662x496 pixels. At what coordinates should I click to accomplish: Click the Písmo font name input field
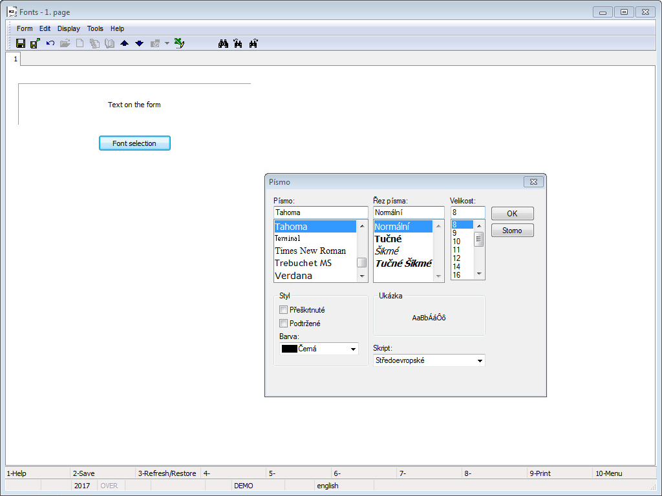coord(321,212)
